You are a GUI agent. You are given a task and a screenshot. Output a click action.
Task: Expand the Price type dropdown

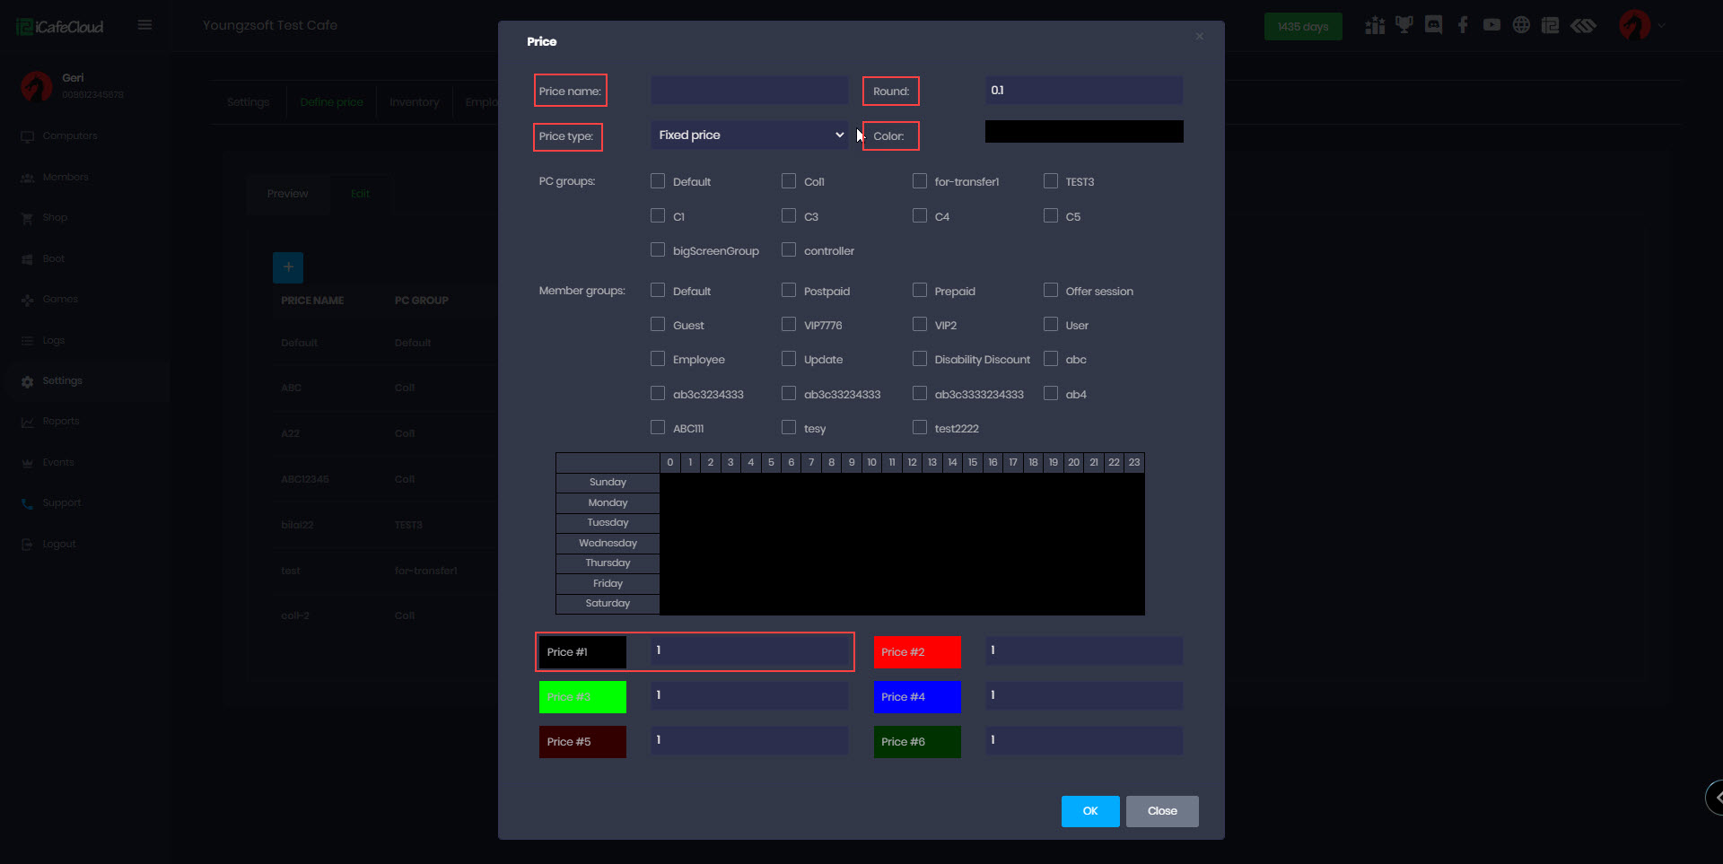pos(749,135)
